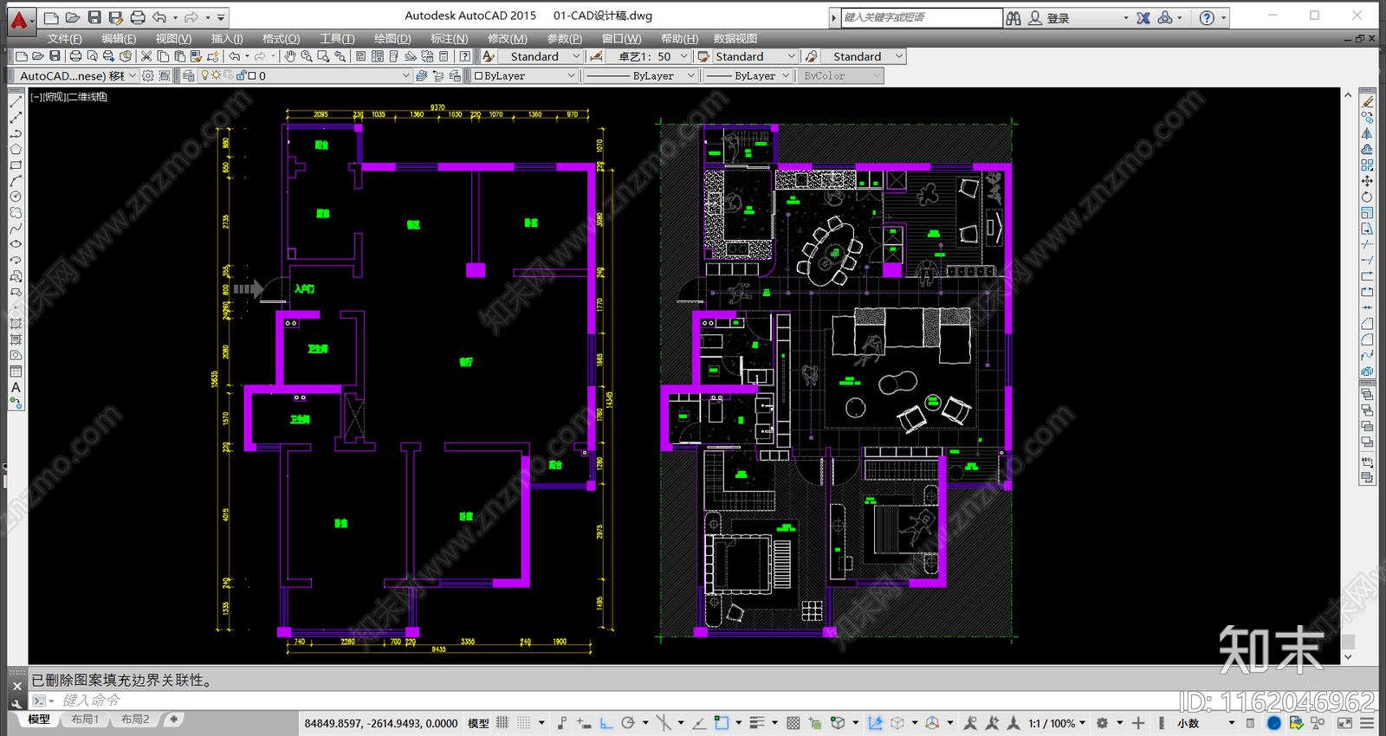Open the 1:1 / 100% annotation scale dropdown
The image size is (1386, 736).
pyautogui.click(x=1057, y=723)
